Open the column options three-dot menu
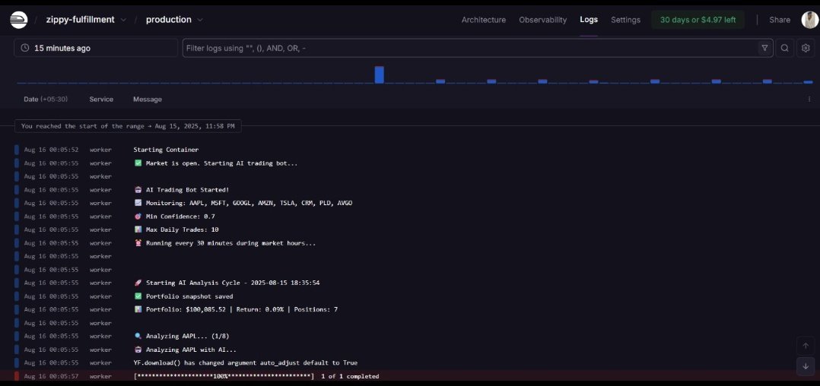820x386 pixels. tap(809, 100)
